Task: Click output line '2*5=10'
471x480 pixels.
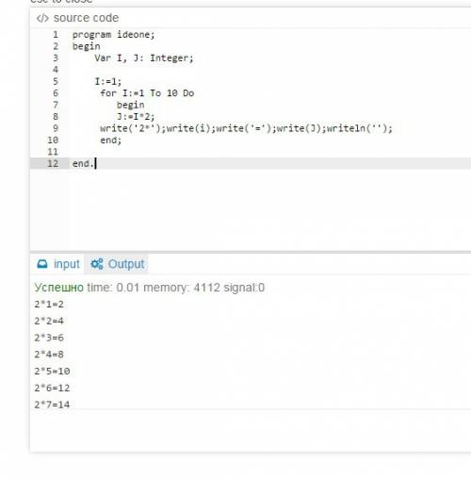Action: 52,372
